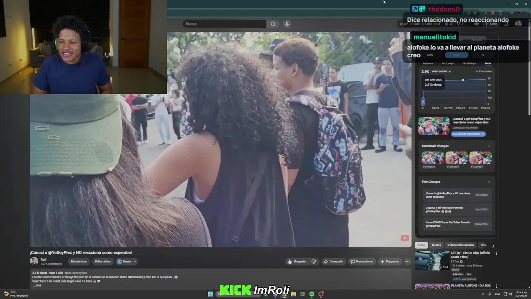Click the #plex hashtag
Viewport: 531px width, 299px height.
pyautogui.click(x=68, y=273)
